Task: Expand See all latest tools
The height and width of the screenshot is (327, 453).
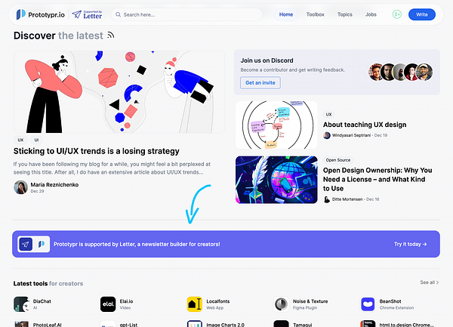Action: [430, 282]
